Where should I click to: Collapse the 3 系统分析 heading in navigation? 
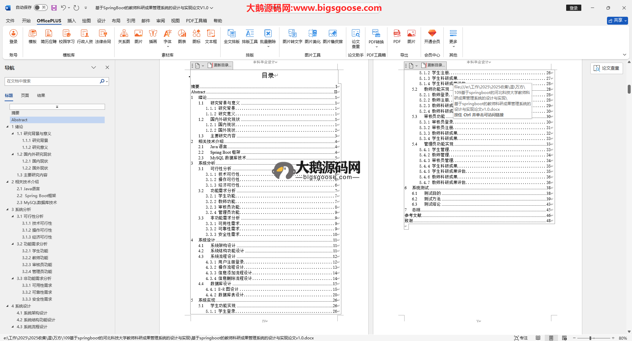pyautogui.click(x=8, y=209)
